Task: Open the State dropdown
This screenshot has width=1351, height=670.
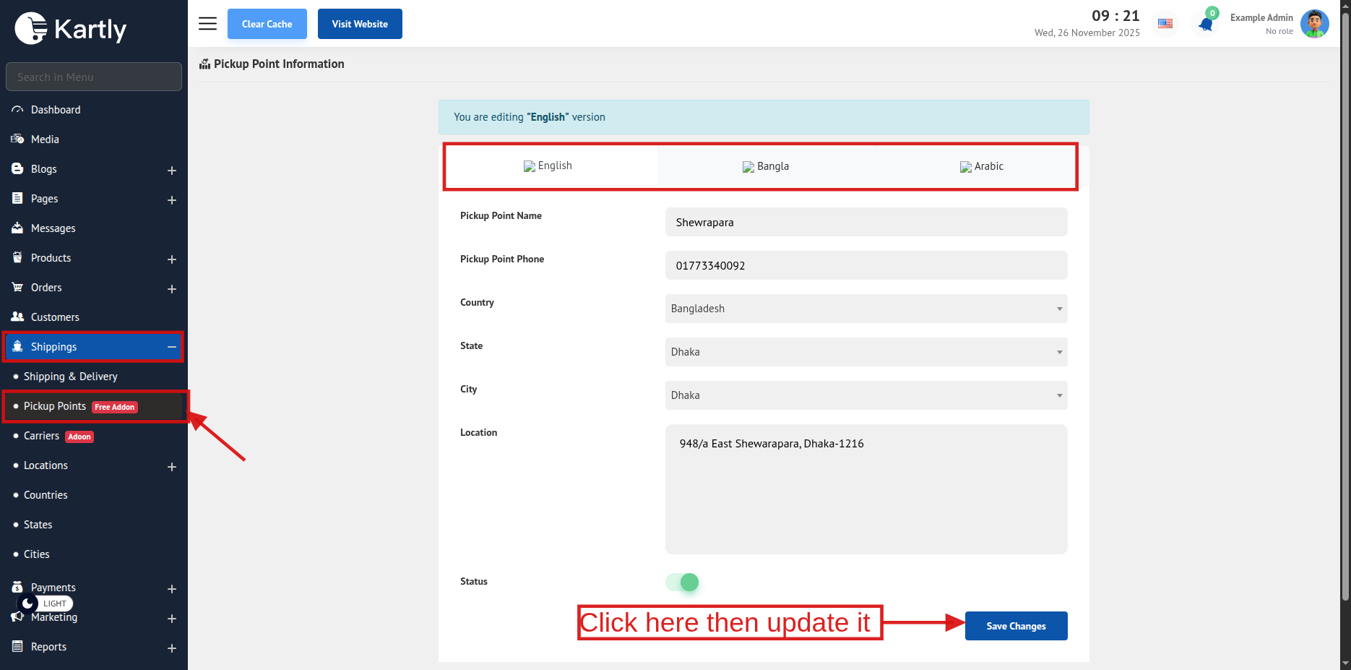Action: point(866,352)
